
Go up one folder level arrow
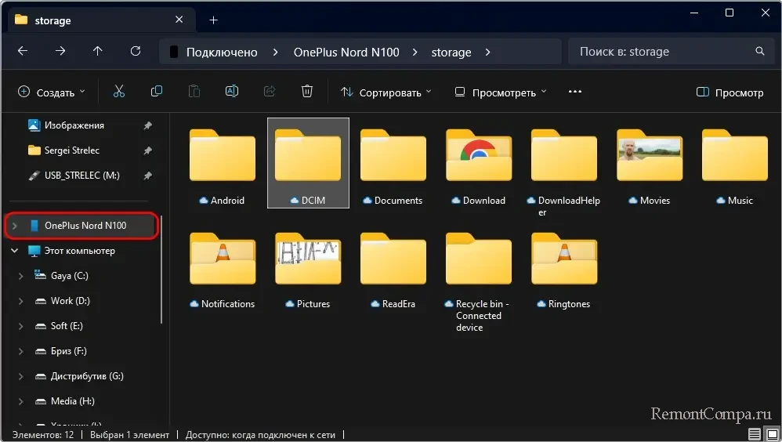click(98, 52)
